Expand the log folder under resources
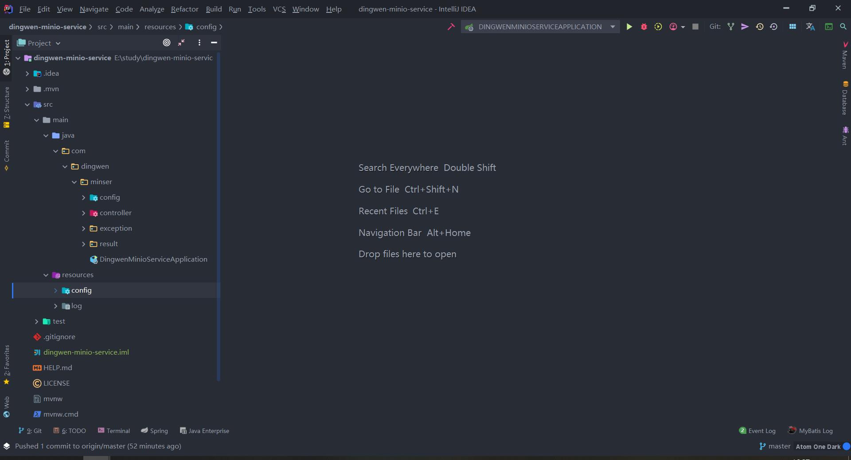 pos(55,306)
